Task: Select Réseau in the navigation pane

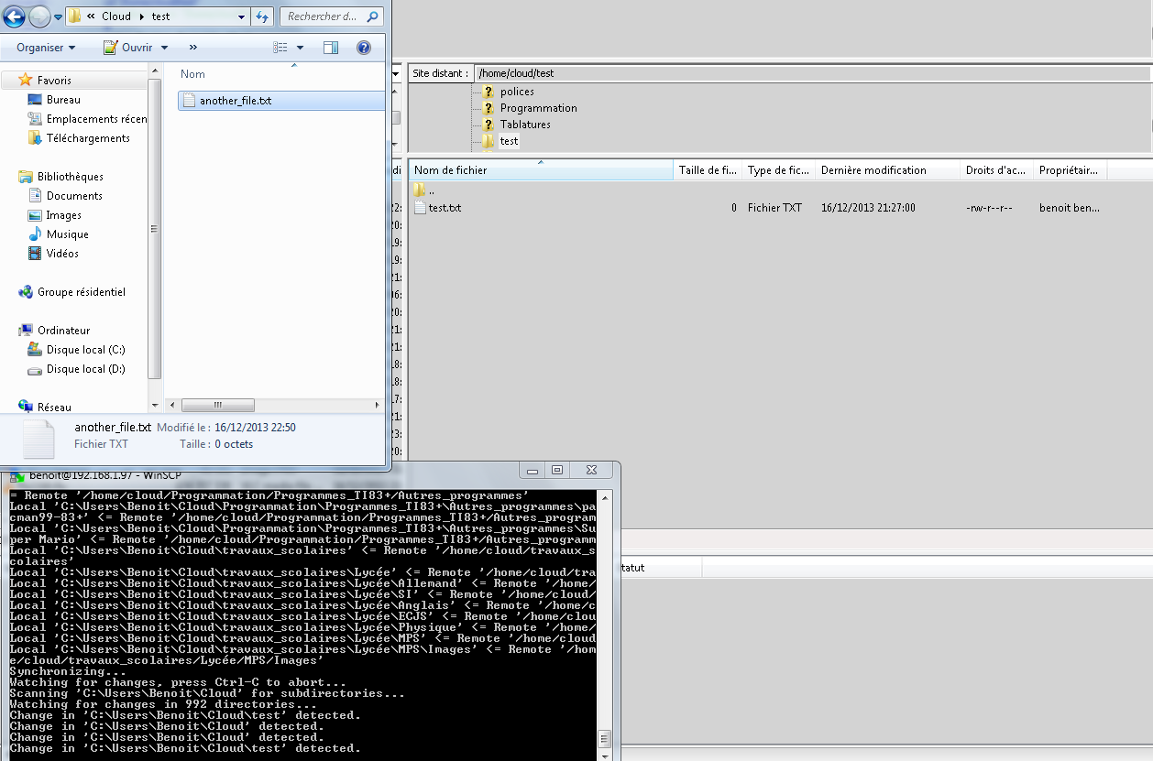Action: [54, 408]
